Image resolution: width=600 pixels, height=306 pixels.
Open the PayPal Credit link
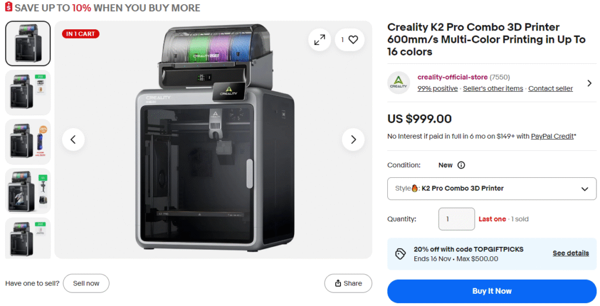[x=552, y=136]
